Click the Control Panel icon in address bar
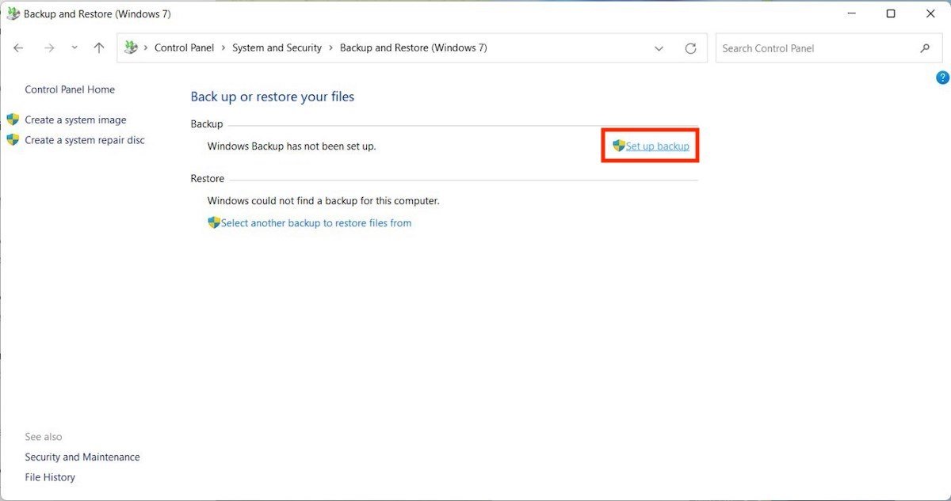This screenshot has width=951, height=501. (132, 48)
